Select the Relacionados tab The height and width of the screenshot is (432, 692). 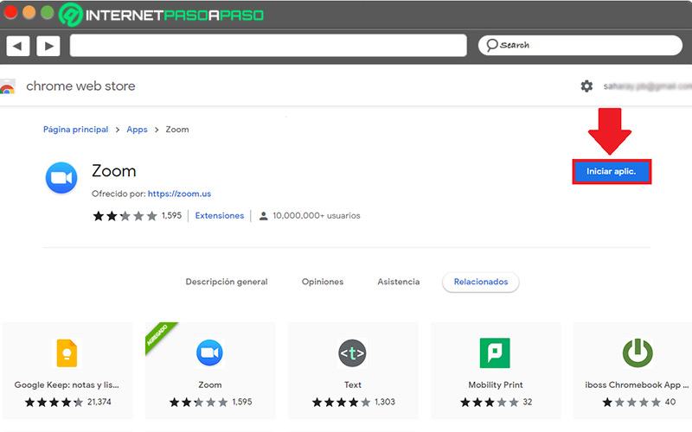click(x=481, y=282)
